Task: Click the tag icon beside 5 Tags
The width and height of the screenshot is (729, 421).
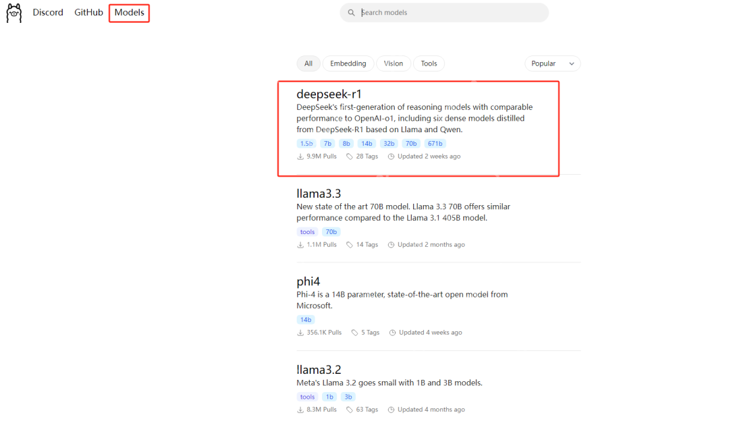Action: point(355,333)
